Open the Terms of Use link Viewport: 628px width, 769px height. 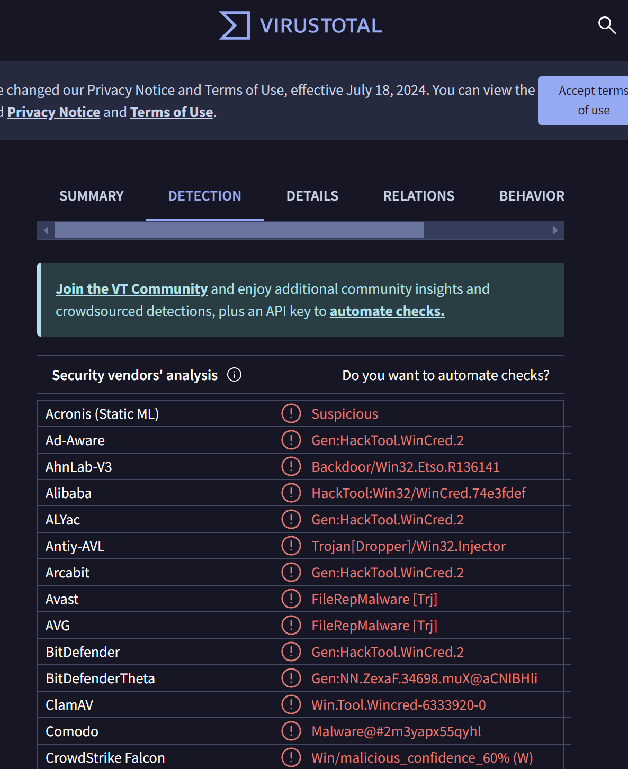(x=172, y=112)
